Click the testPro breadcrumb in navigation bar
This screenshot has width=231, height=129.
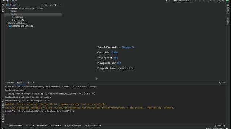(6, 1)
